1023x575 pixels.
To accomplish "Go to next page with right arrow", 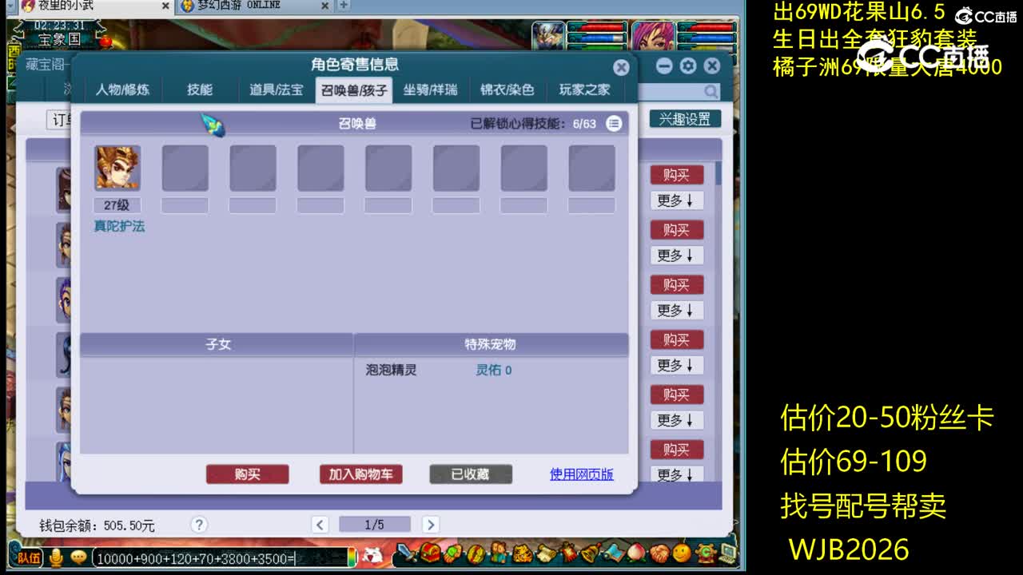I will pos(430,525).
